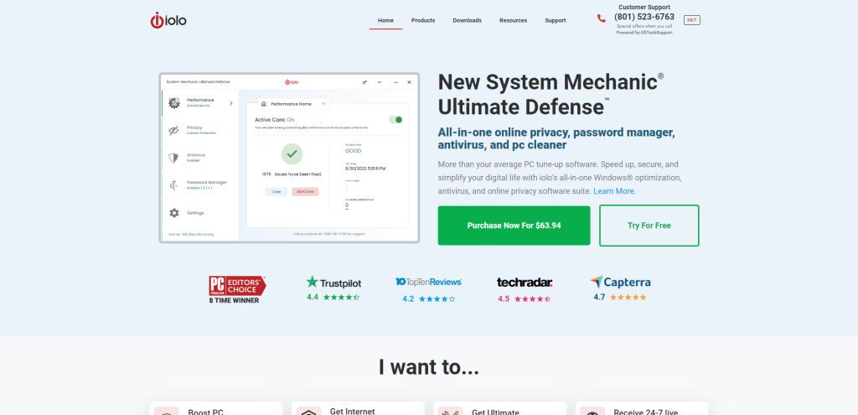Click the DEEPCLEAN button in the product screenshot
The height and width of the screenshot is (415, 858).
305,192
